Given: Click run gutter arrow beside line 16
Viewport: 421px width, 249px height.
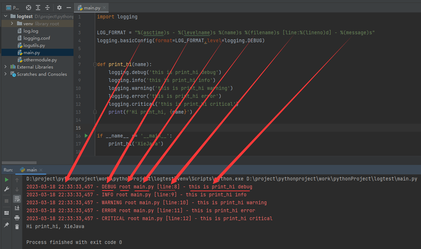Looking at the screenshot, I should coord(86,136).
